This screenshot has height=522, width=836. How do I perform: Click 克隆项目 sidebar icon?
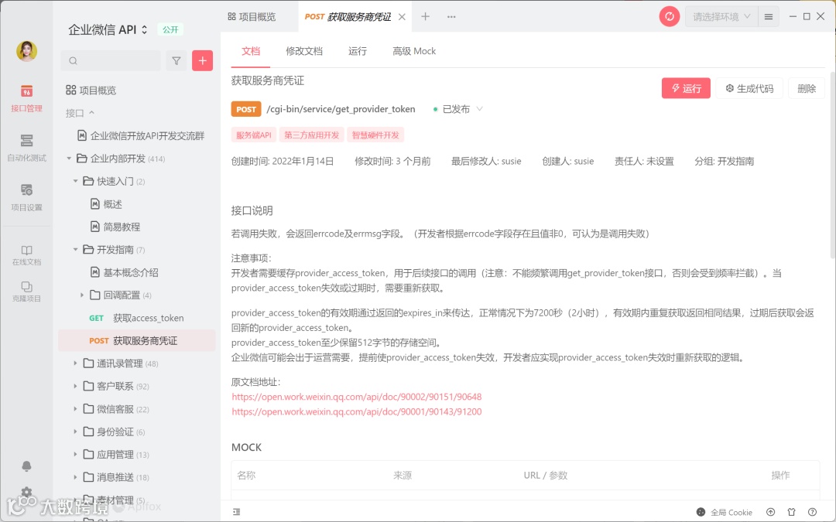26,292
